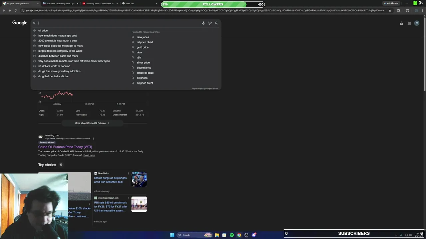
Task: Click the volume icon in system tray
Action: pos(410,235)
